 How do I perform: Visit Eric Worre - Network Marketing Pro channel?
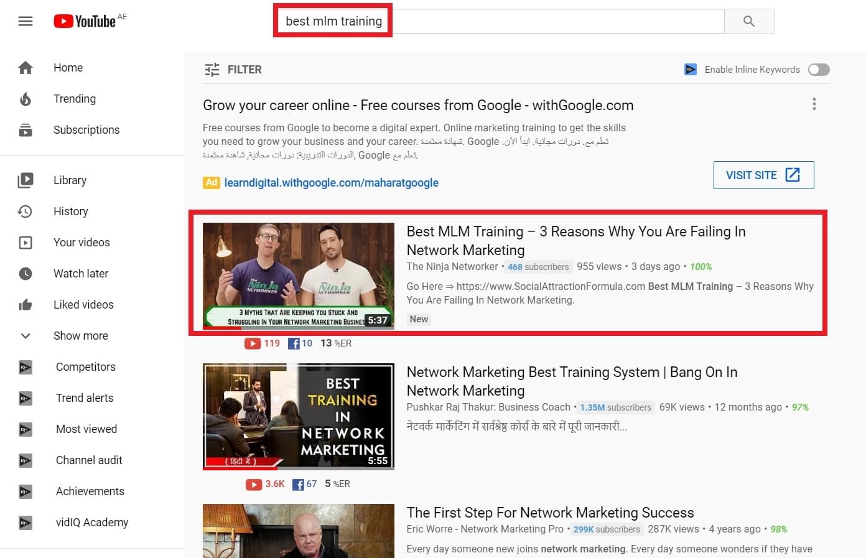[485, 529]
